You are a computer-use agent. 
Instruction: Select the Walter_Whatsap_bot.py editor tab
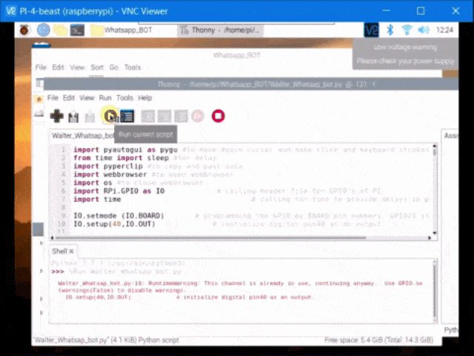[82, 136]
